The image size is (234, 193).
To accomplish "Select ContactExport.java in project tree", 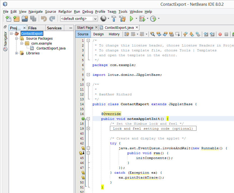I will (51, 48).
